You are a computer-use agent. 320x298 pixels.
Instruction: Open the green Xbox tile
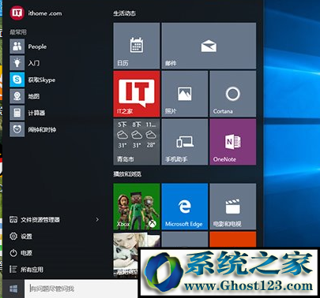click(x=137, y=207)
